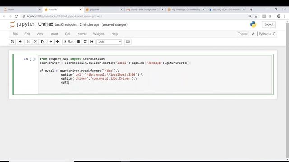Click the second browser extension icon
Viewport: 289px width, 162px height.
coord(270,16)
